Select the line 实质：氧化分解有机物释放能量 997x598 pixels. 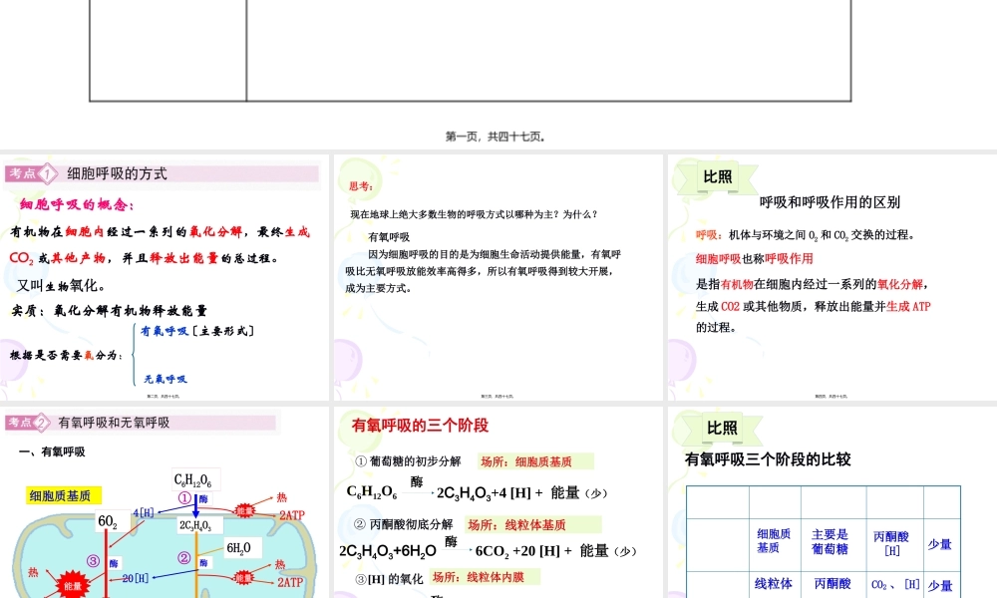tap(110, 311)
